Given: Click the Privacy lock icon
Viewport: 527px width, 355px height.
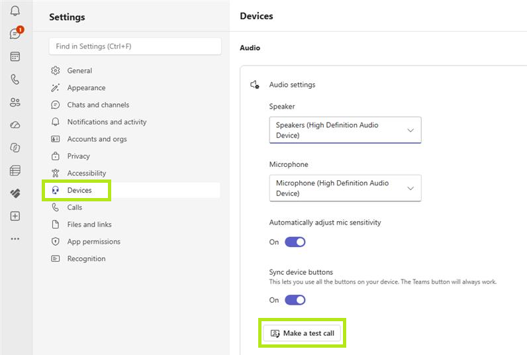Looking at the screenshot, I should click(x=56, y=156).
